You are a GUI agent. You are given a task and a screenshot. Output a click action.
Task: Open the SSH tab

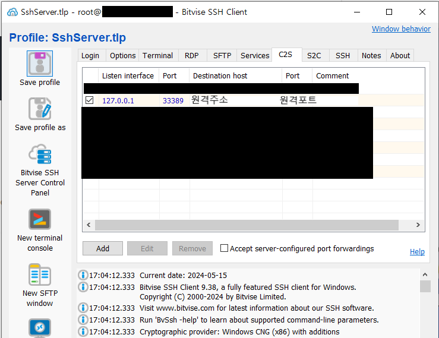click(343, 55)
